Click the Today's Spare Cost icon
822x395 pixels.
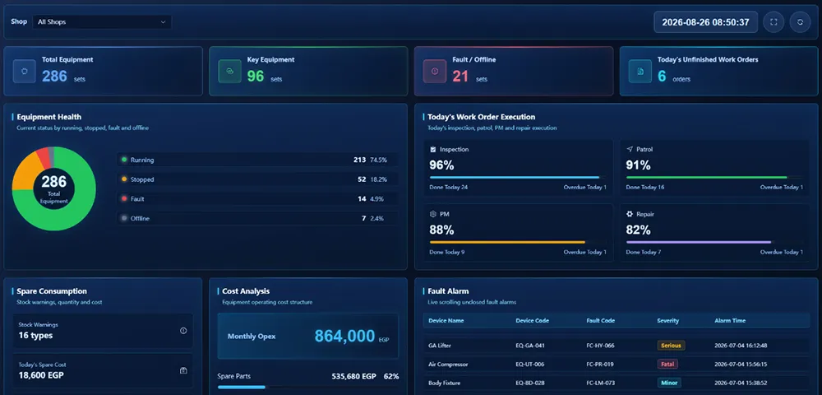click(x=183, y=370)
